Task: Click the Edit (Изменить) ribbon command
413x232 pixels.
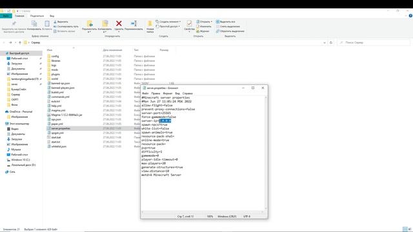Action: pos(204,26)
